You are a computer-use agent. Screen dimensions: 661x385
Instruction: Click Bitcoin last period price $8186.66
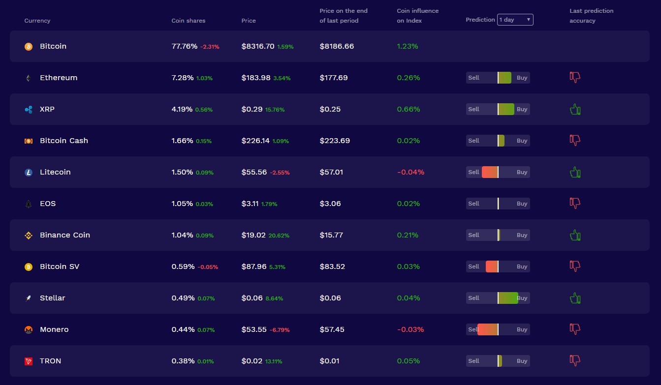337,46
